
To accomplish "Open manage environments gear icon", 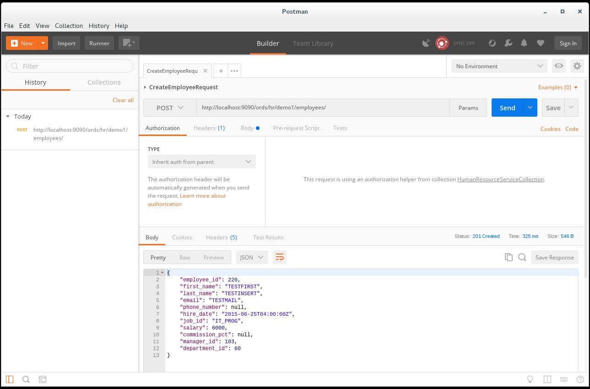I will (x=577, y=66).
